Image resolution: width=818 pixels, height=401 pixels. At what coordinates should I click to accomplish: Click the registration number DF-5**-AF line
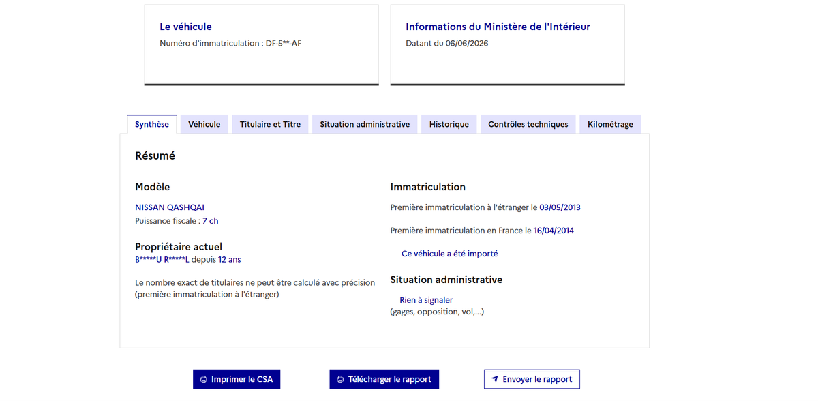coord(230,44)
